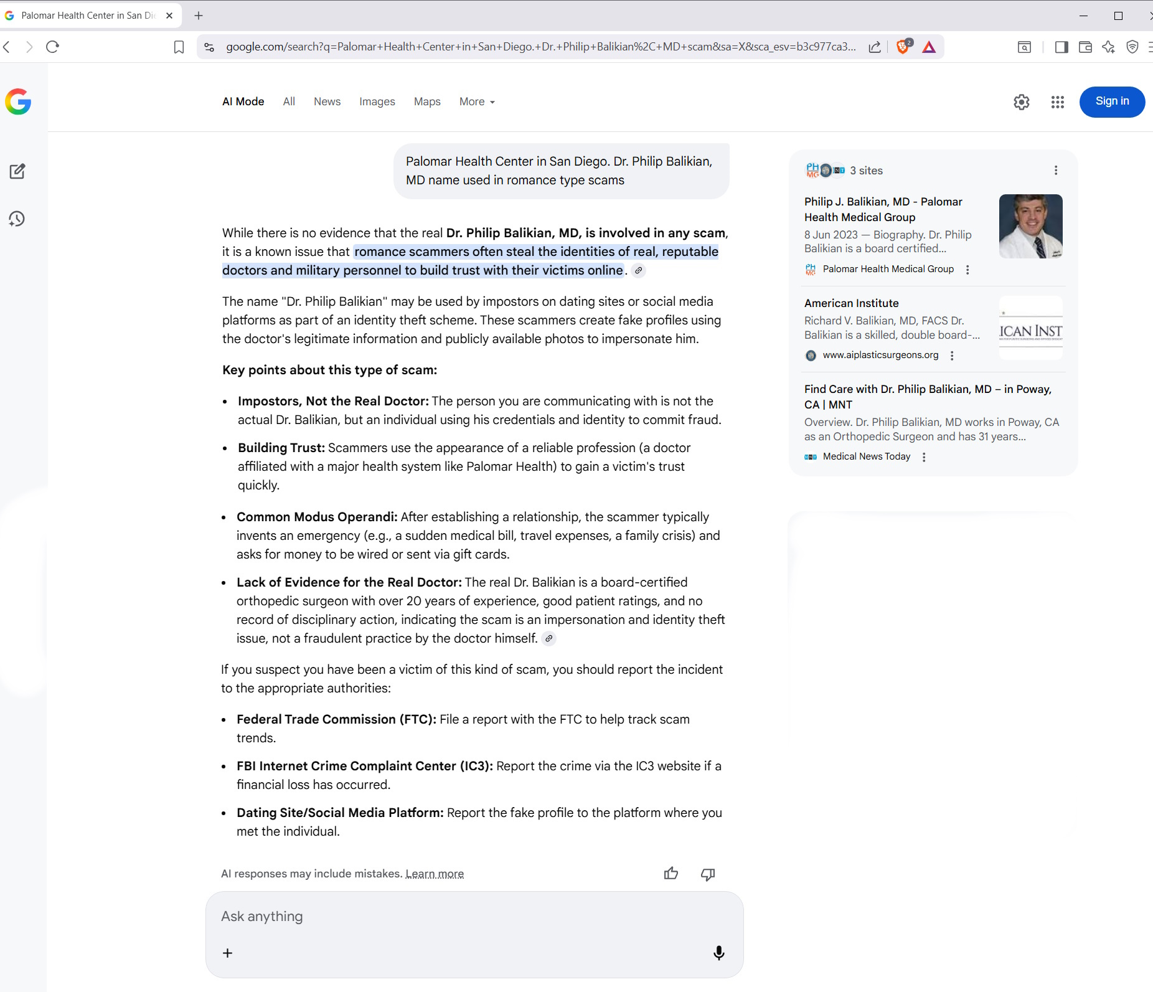1153x992 pixels.
Task: Expand the More search options dropdown
Action: (x=477, y=102)
